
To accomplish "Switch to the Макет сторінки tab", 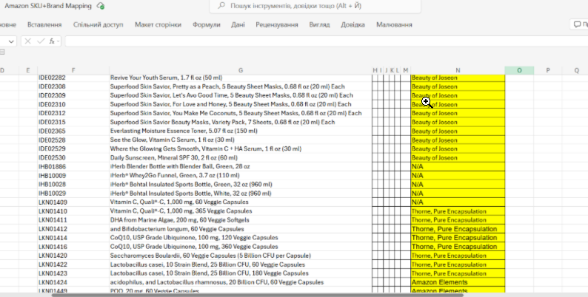I will click(x=158, y=24).
